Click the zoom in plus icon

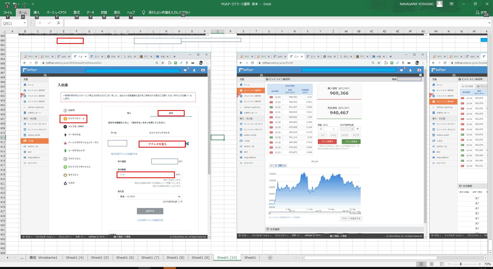[x=480, y=264]
